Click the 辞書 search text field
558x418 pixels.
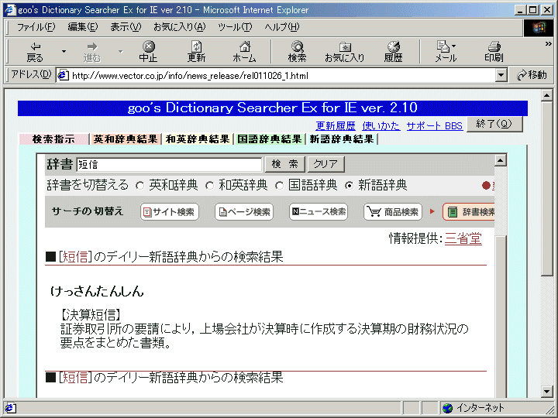169,165
